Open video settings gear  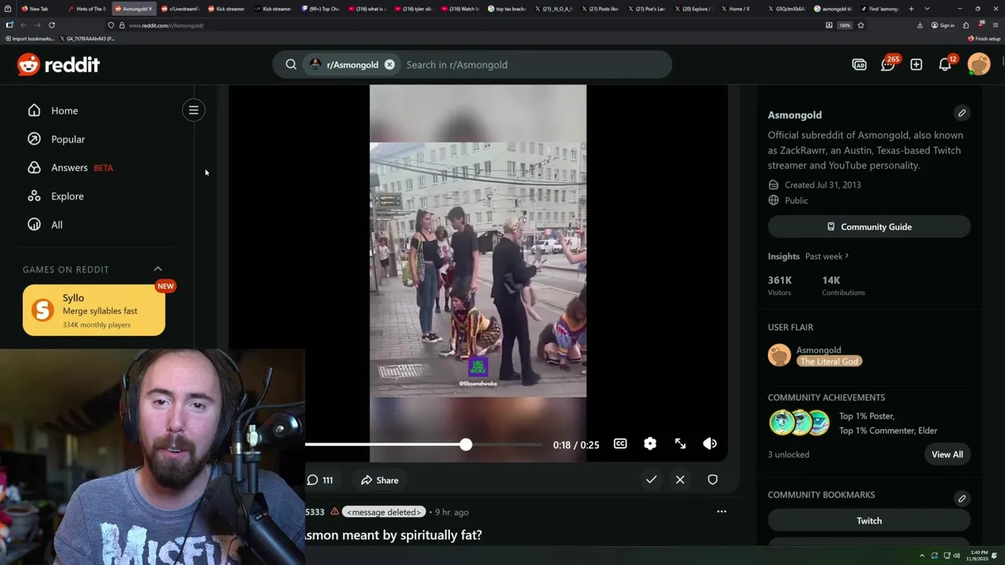(x=650, y=443)
